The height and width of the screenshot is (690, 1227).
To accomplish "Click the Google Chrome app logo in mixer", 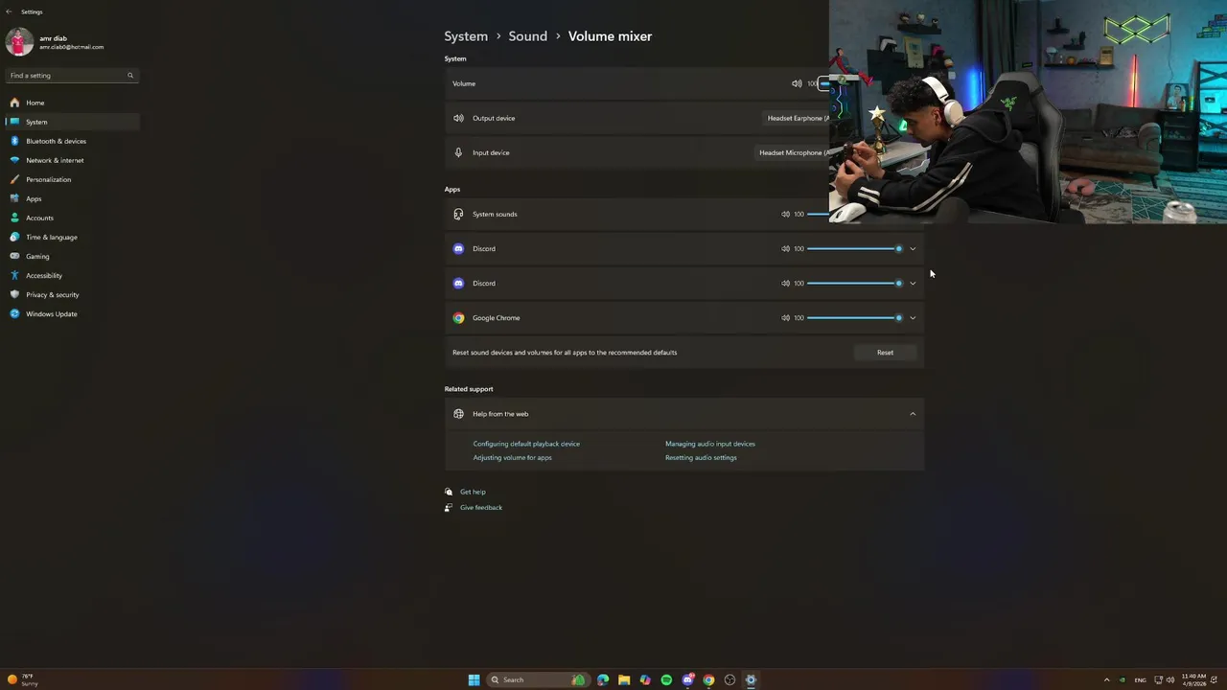I will tap(458, 317).
